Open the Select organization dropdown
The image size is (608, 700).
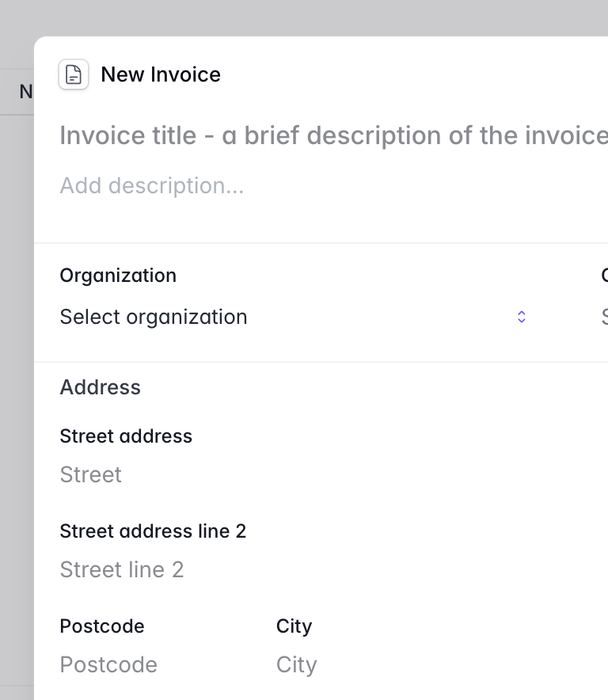point(293,317)
